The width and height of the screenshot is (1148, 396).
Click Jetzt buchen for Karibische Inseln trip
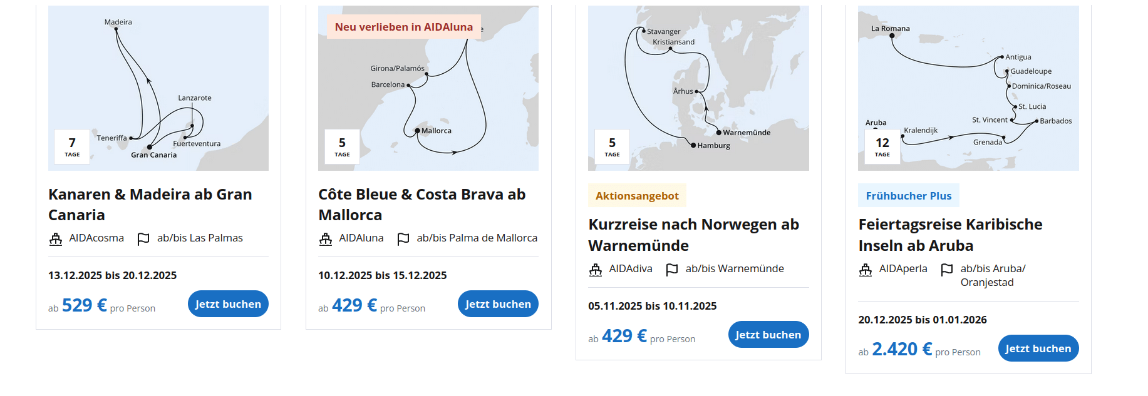click(1038, 348)
